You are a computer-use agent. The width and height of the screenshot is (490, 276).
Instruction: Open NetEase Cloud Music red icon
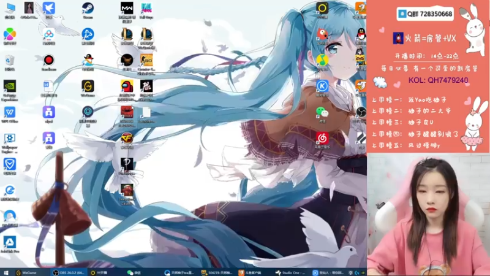[322, 139]
